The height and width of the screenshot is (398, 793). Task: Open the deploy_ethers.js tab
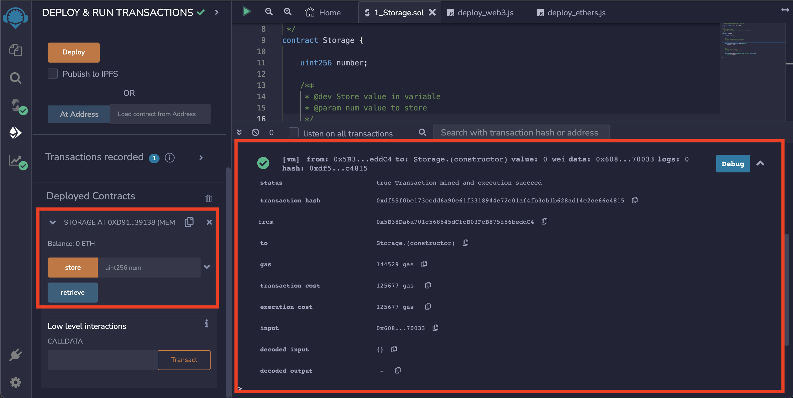pyautogui.click(x=571, y=13)
